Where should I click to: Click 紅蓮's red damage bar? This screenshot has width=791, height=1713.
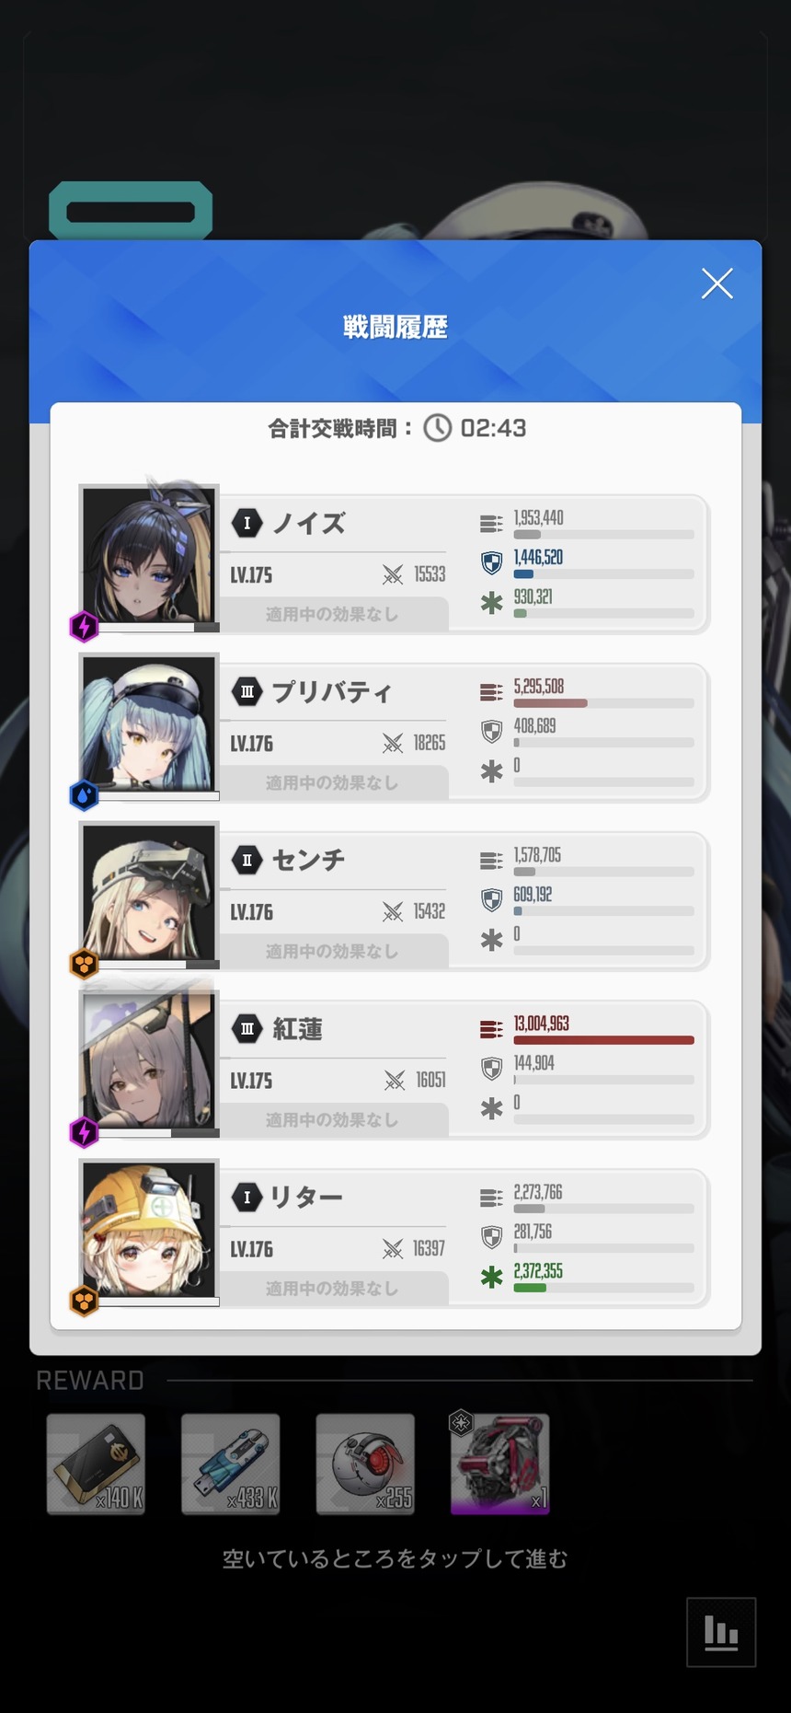point(603,1040)
